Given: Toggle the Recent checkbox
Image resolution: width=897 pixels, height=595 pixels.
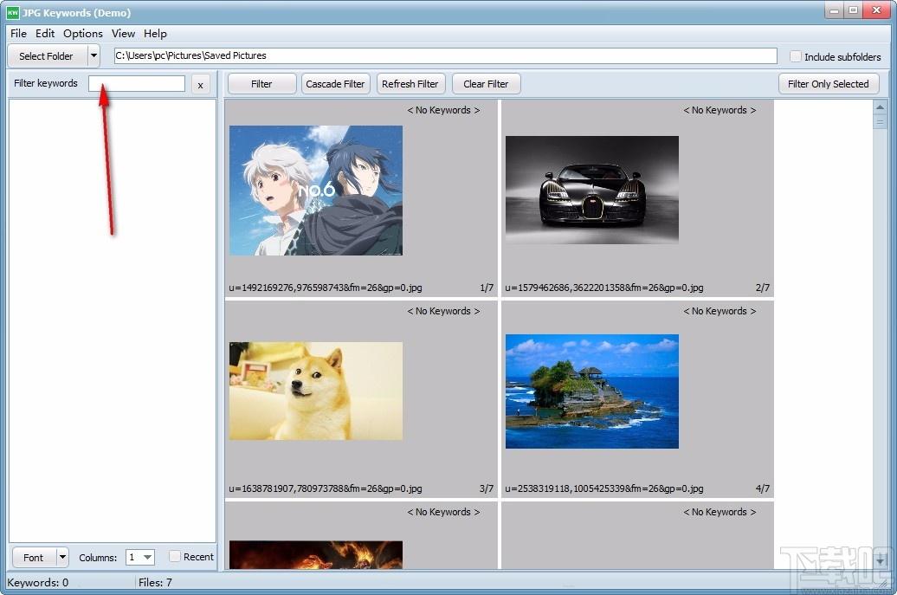Looking at the screenshot, I should pos(175,556).
